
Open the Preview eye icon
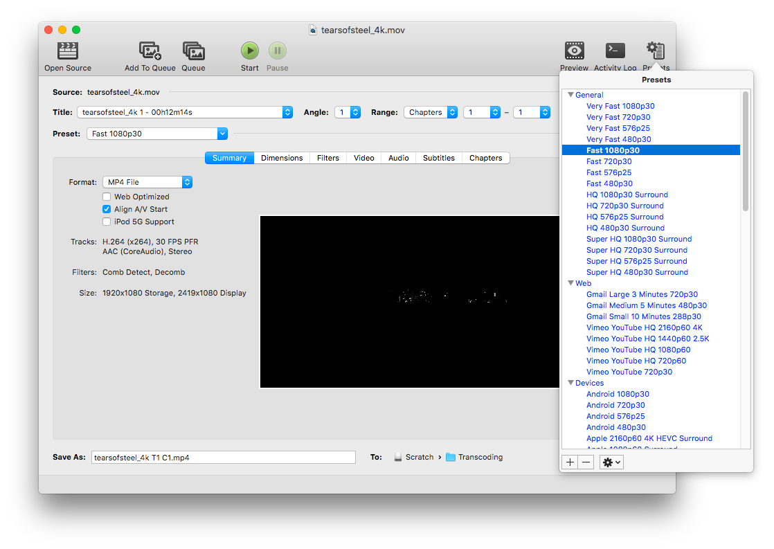point(575,51)
